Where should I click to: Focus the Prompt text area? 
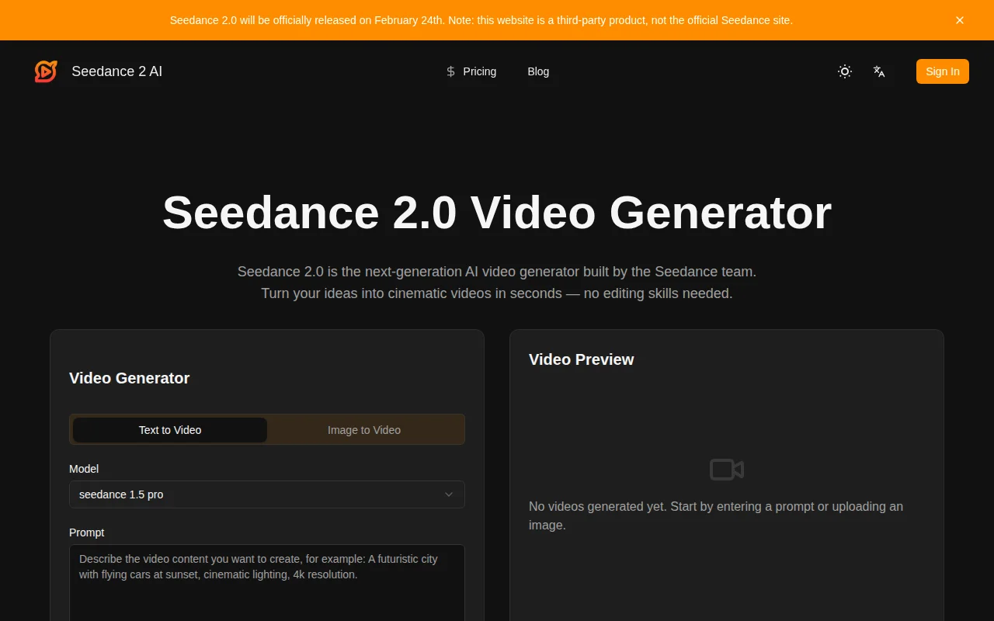coord(267,582)
